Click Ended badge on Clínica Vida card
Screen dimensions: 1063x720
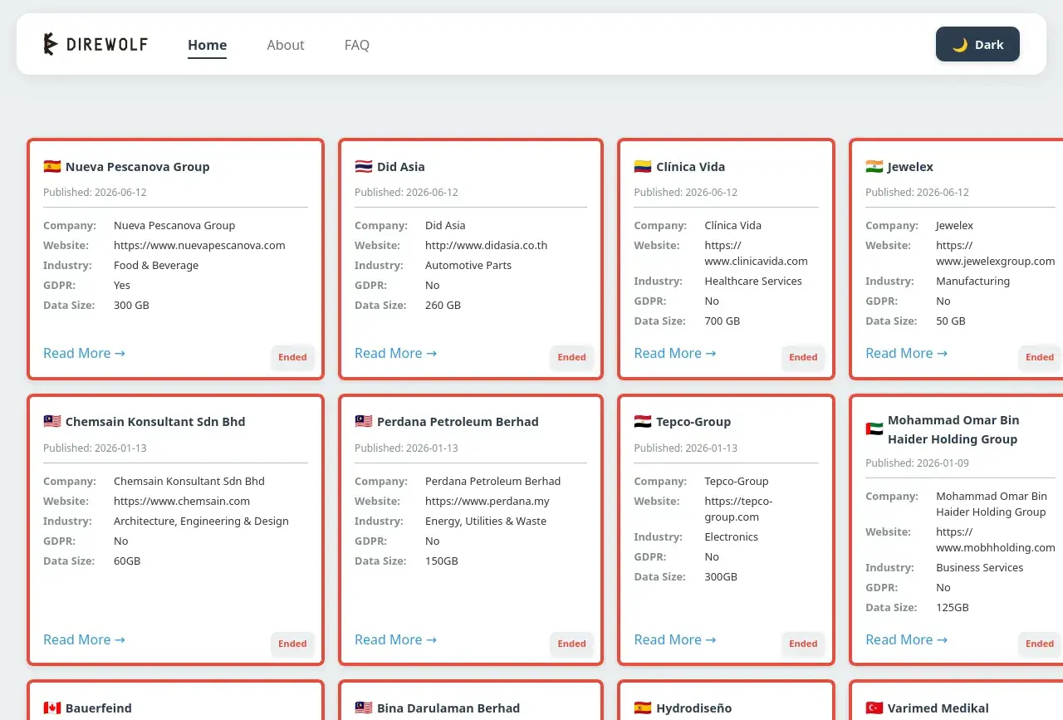[803, 357]
